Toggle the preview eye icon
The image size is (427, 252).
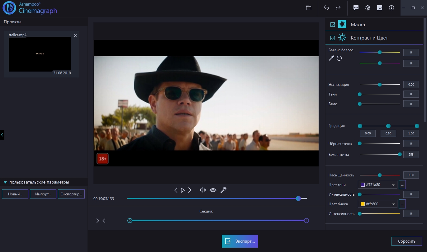pyautogui.click(x=213, y=190)
